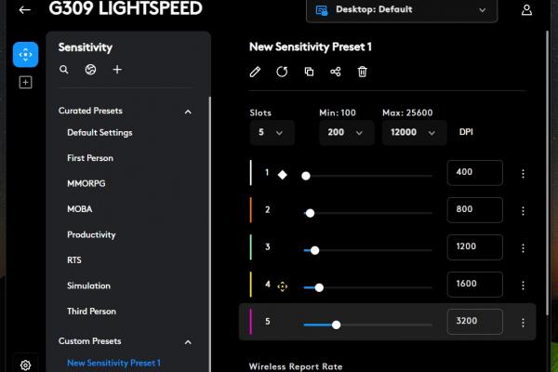Open more options for slot 2
Screen dimensions: 558x372
(x=523, y=211)
